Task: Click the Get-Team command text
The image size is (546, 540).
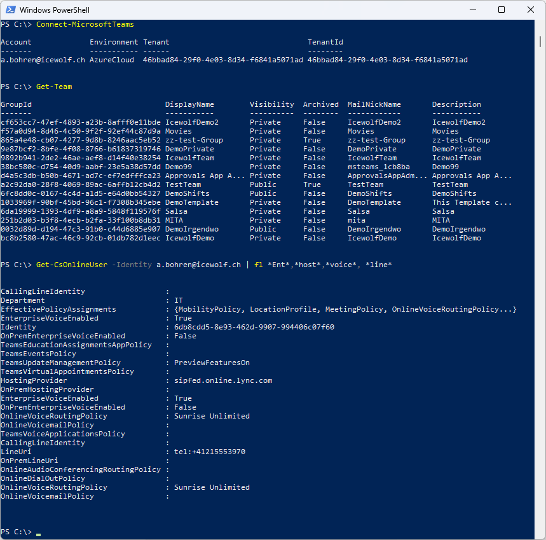Action: click(54, 87)
